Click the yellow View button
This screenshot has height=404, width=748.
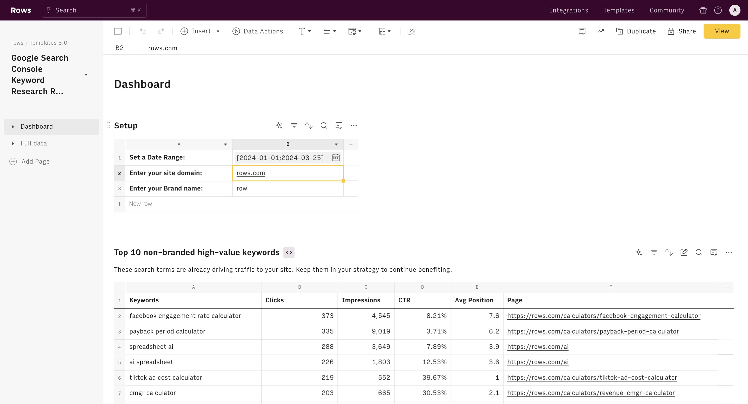pos(722,31)
